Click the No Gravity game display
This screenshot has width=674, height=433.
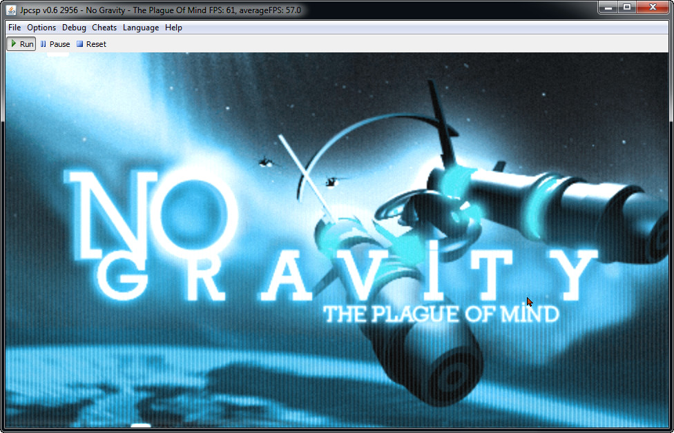pyautogui.click(x=337, y=240)
